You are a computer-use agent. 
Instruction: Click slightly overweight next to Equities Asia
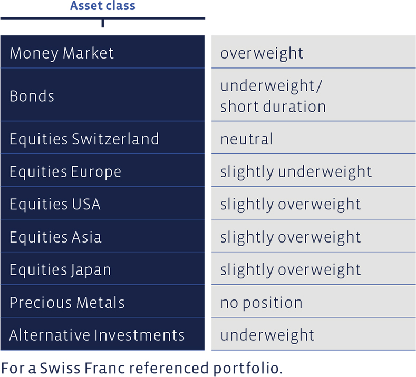pyautogui.click(x=314, y=236)
